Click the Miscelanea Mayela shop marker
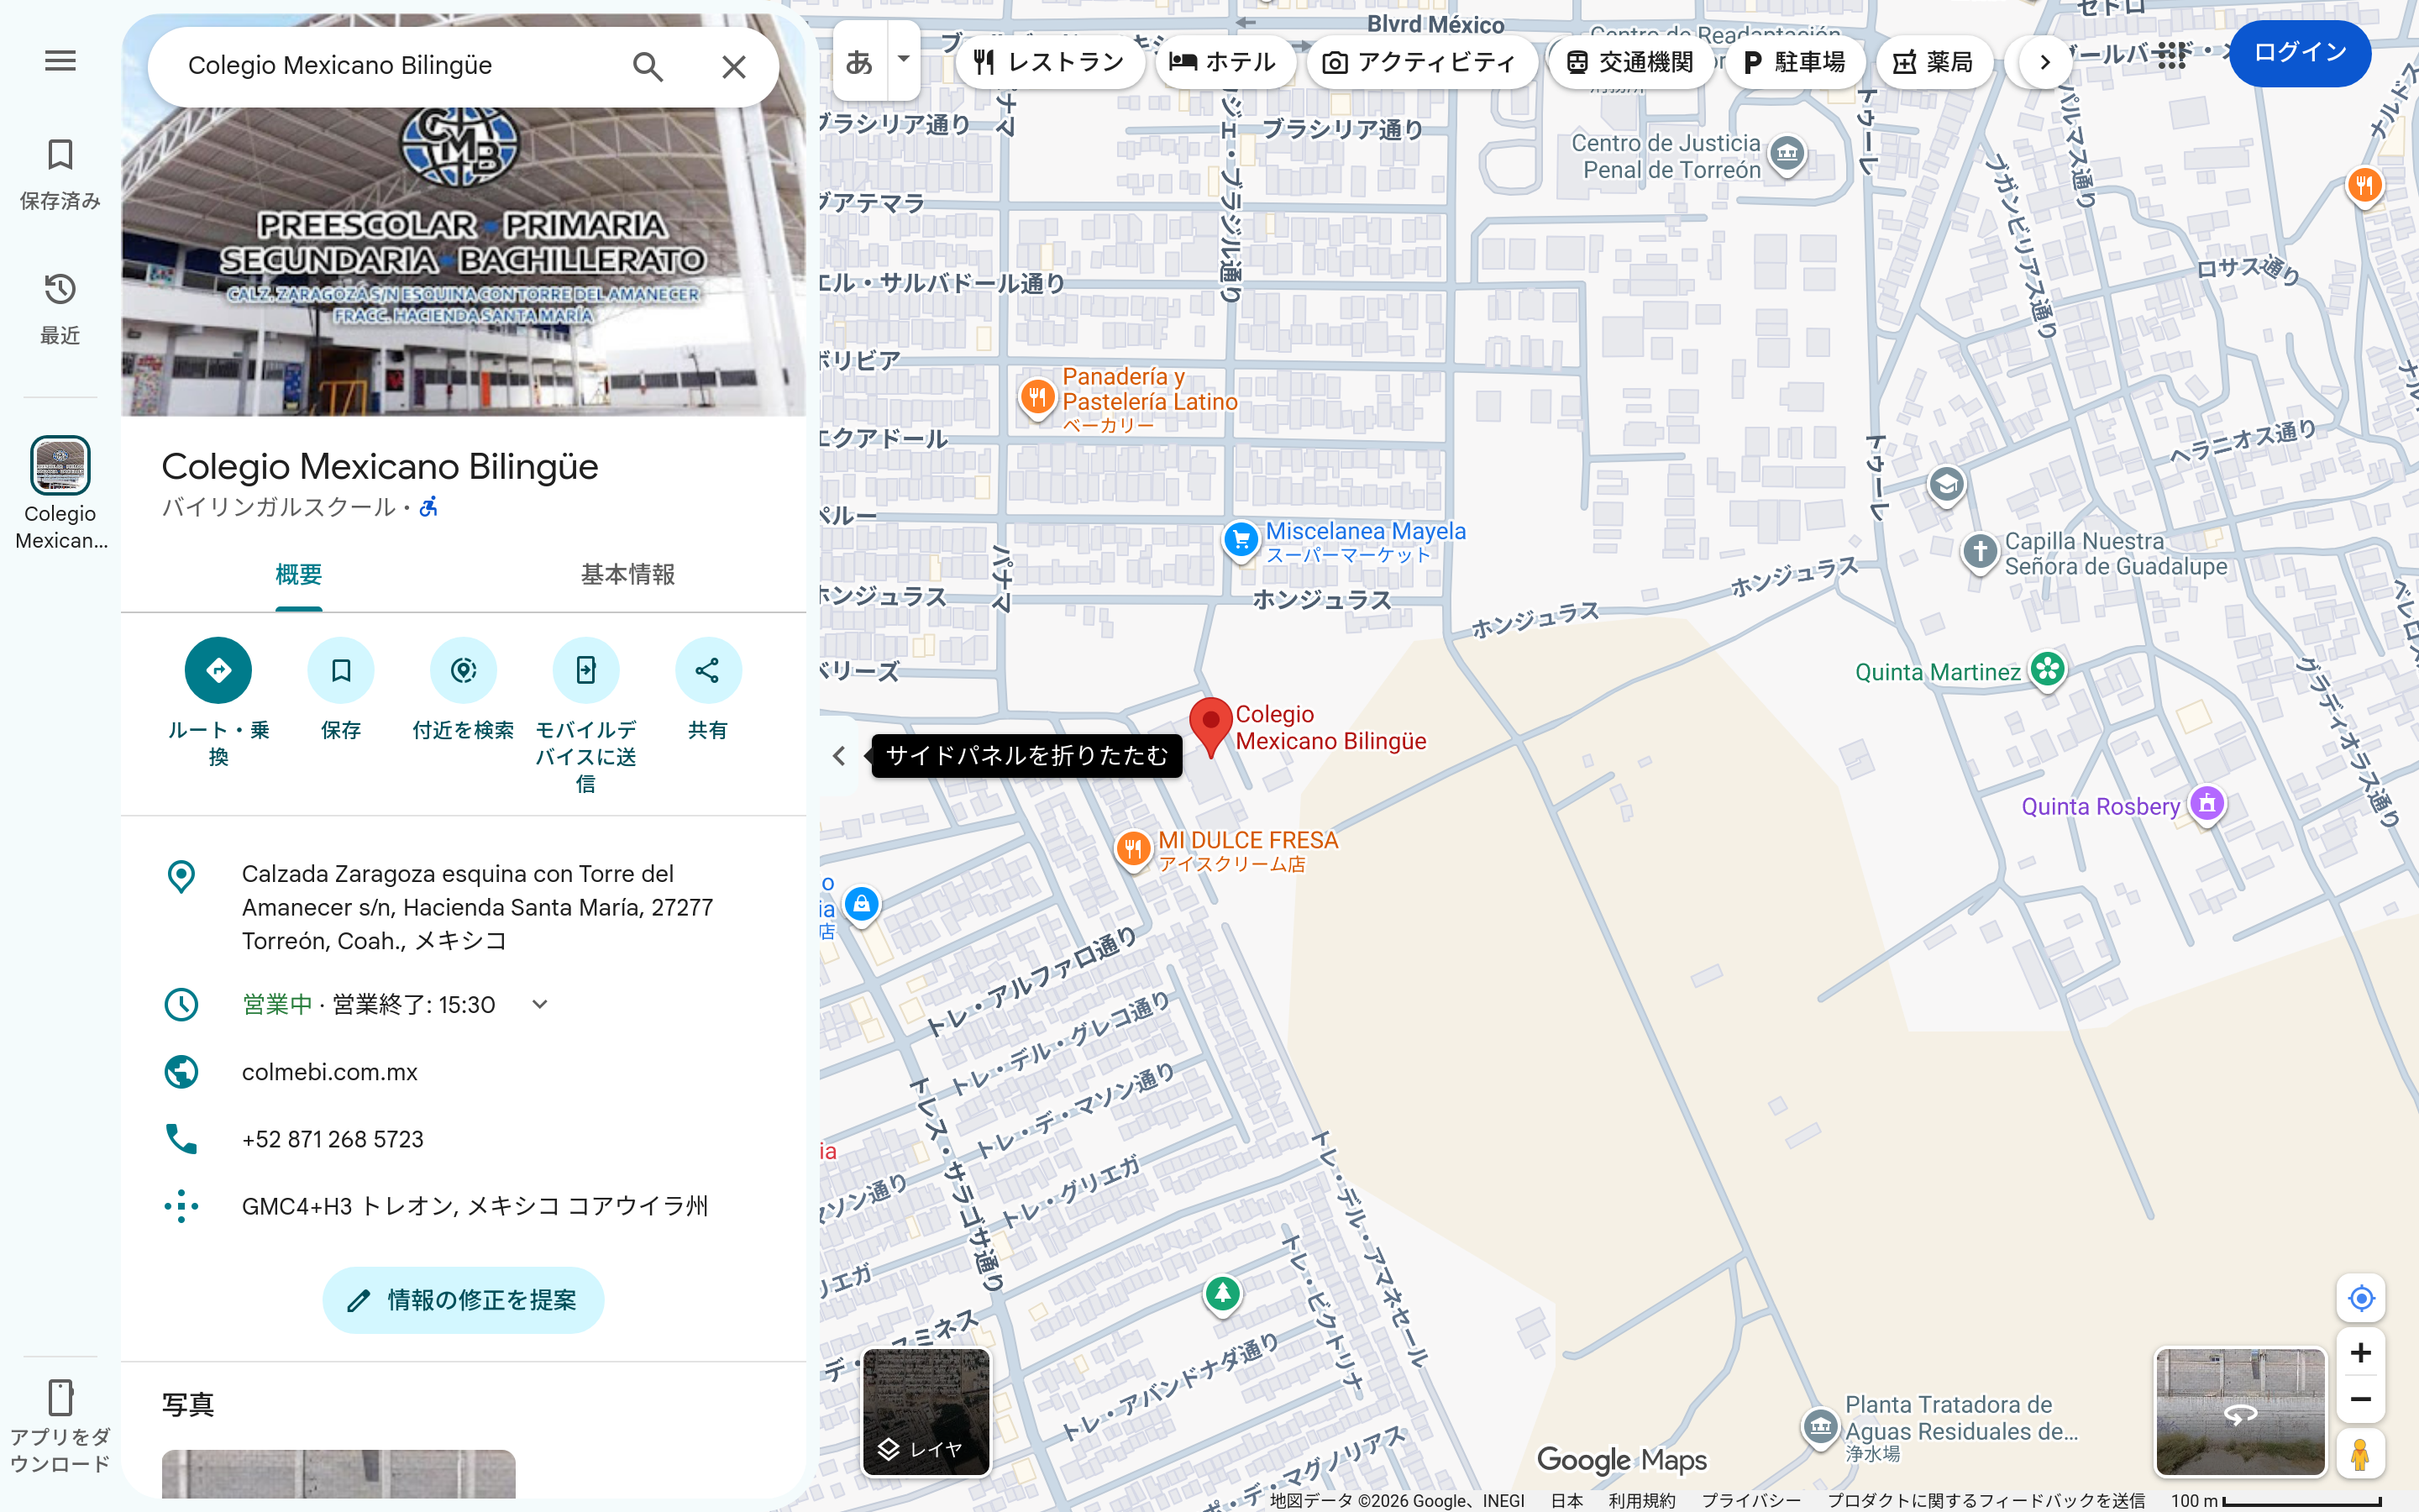2419x1512 pixels. [1241, 541]
